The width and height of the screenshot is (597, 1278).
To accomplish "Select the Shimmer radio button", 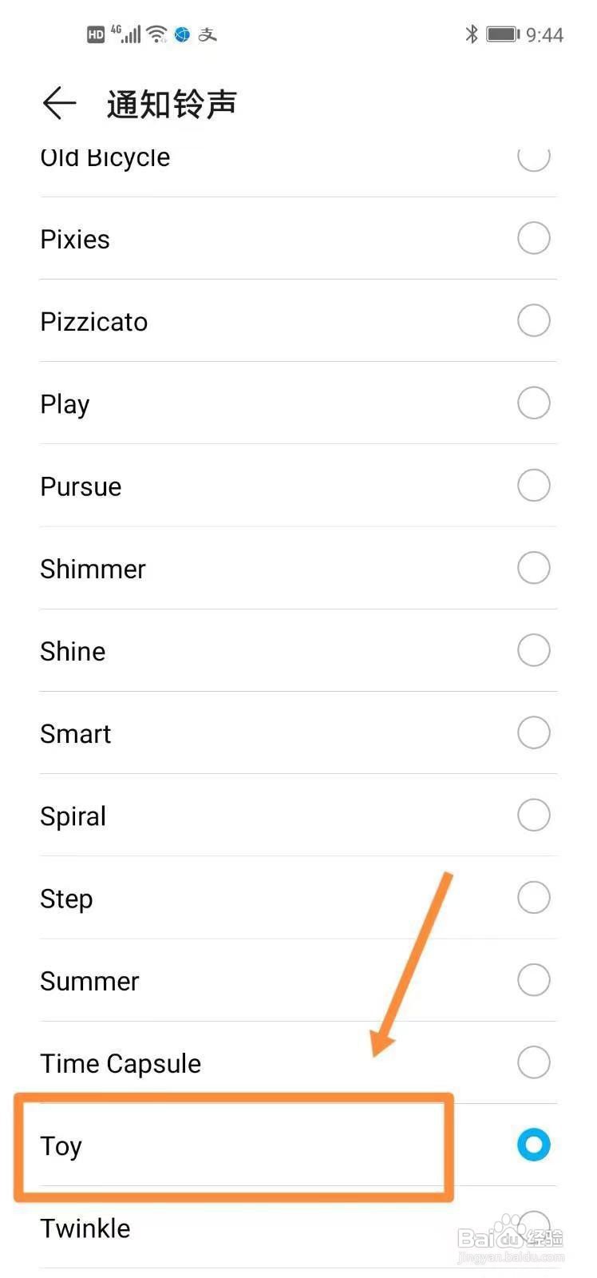I will pos(533,568).
